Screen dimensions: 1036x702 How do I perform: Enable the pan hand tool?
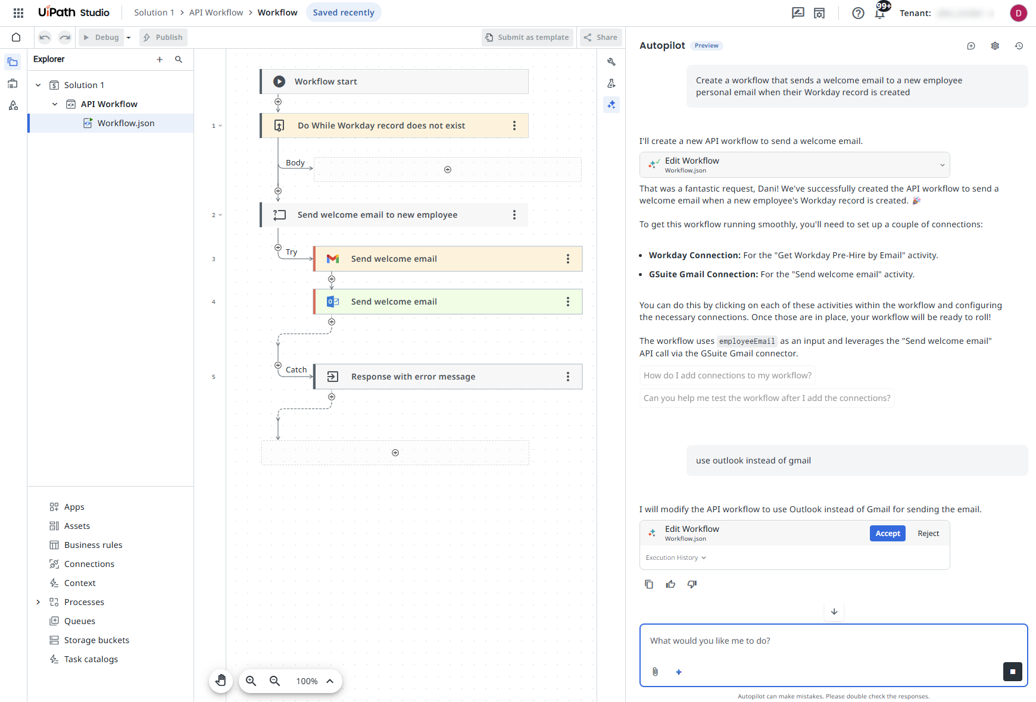point(221,681)
